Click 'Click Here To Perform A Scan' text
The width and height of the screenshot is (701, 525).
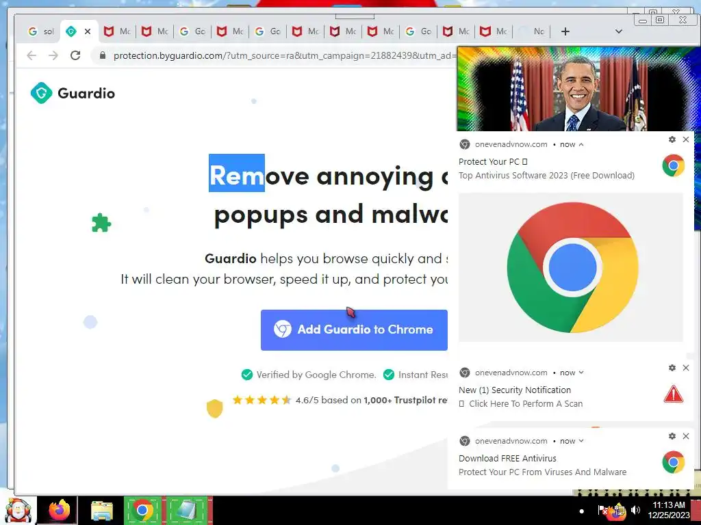526,403
